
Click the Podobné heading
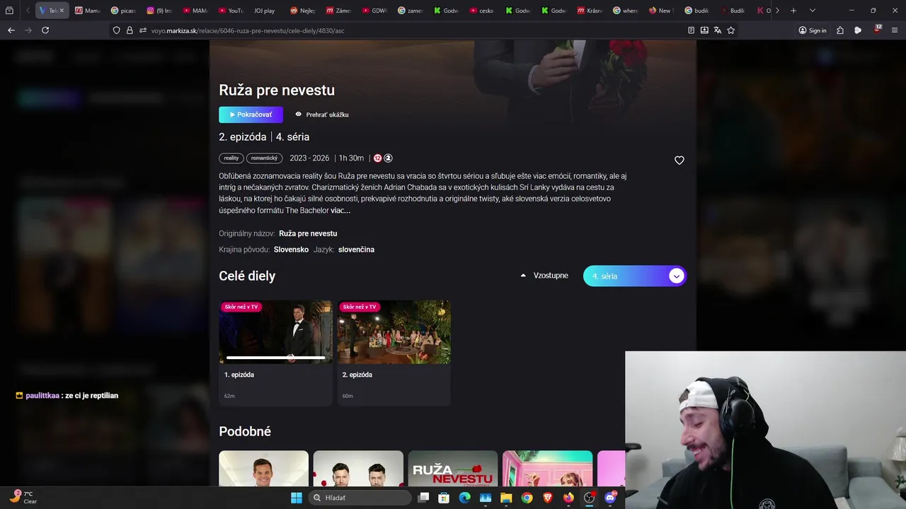coord(245,431)
